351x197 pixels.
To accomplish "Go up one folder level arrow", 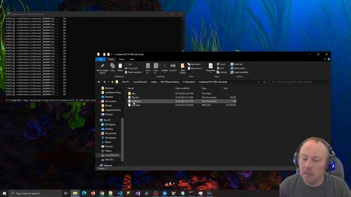I will click(x=112, y=82).
